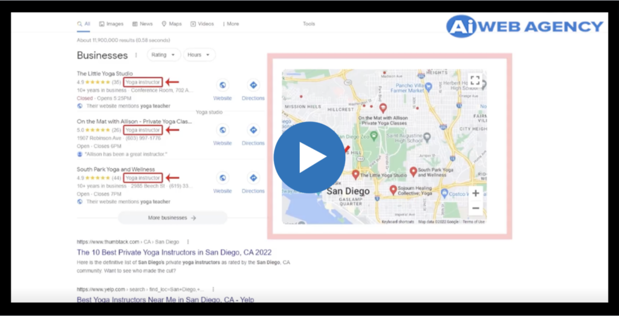619x316 pixels.
Task: Expand the More search options menu
Action: coord(231,24)
